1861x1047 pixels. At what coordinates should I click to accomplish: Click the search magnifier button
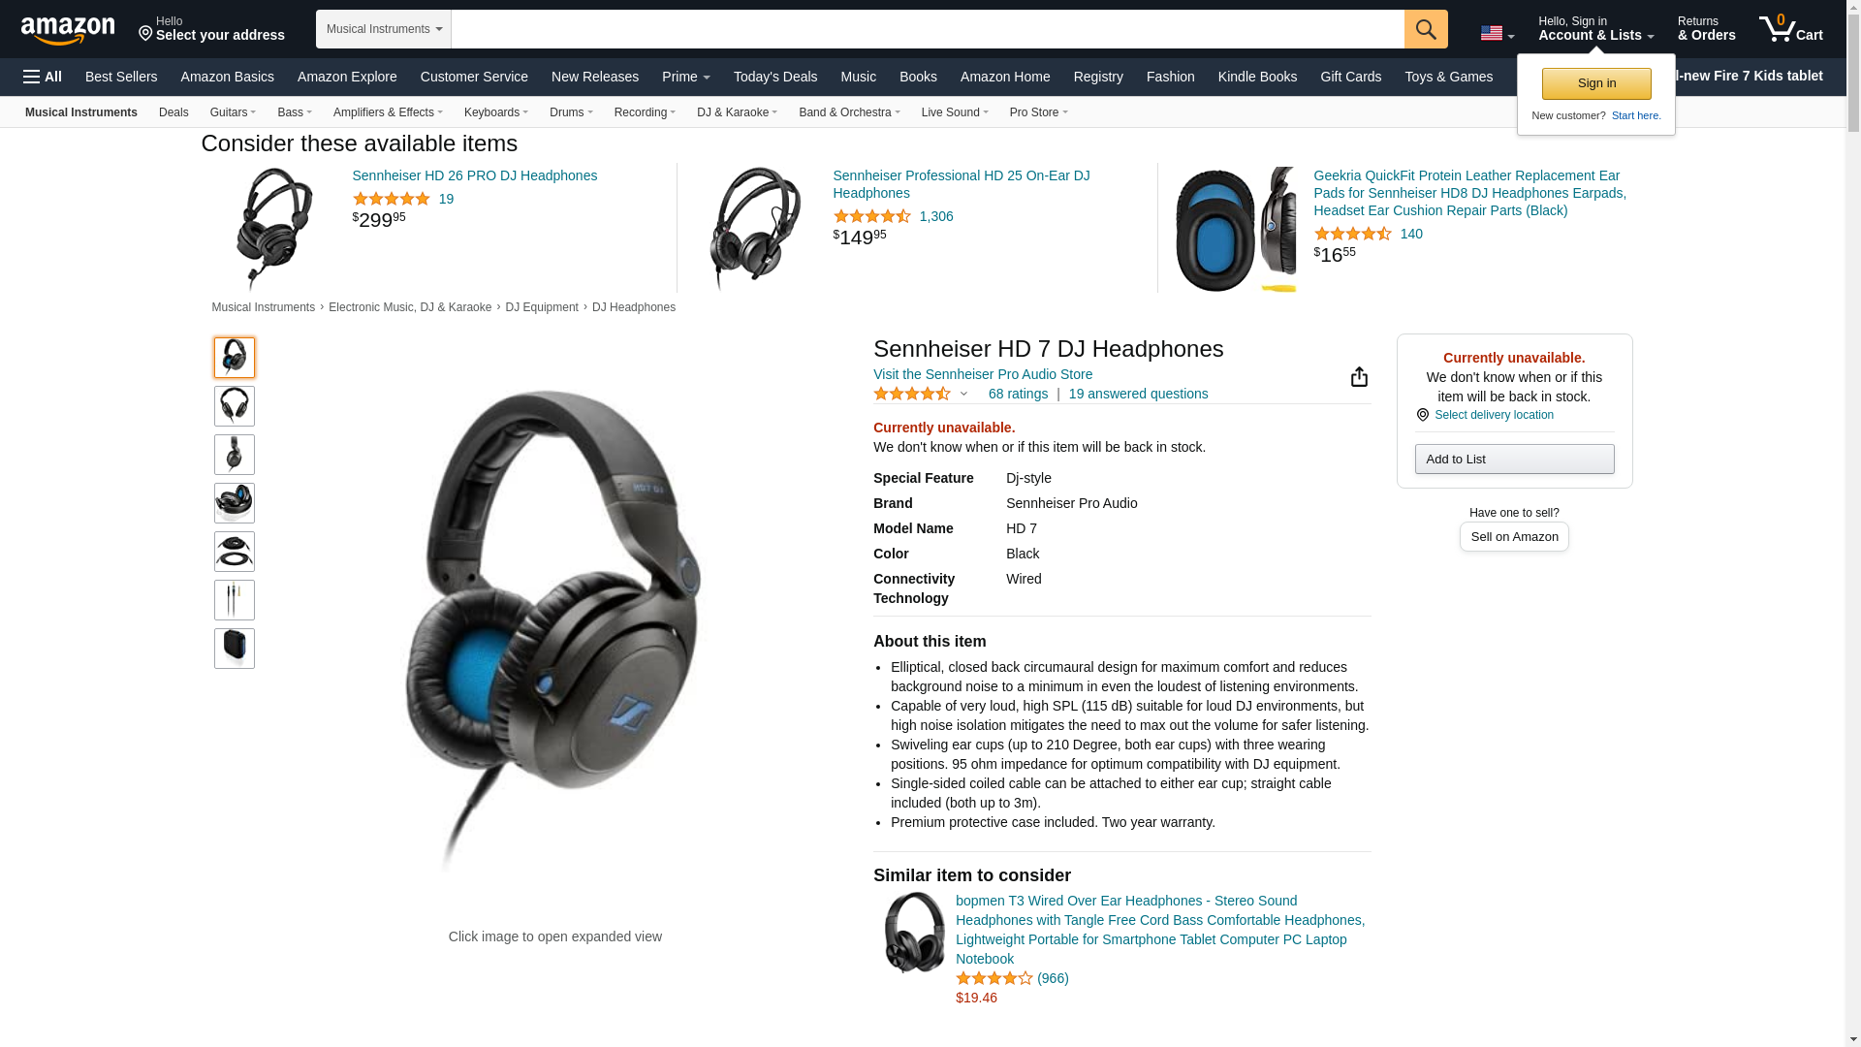pyautogui.click(x=1426, y=29)
